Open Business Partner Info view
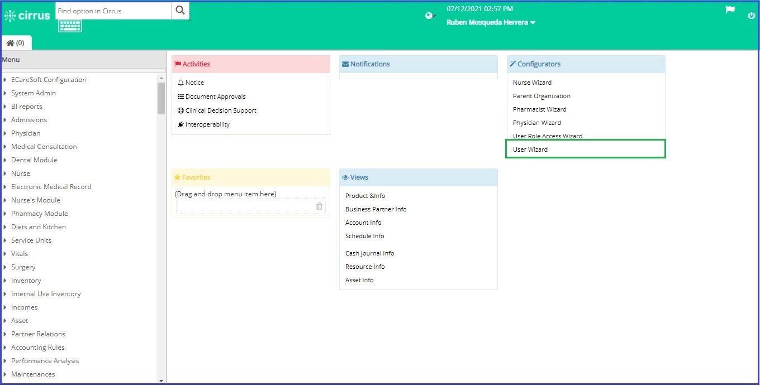Image resolution: width=760 pixels, height=386 pixels. pyautogui.click(x=376, y=209)
